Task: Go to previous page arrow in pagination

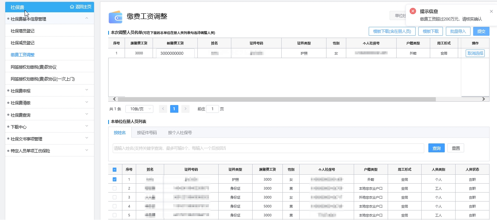Action: [163, 109]
